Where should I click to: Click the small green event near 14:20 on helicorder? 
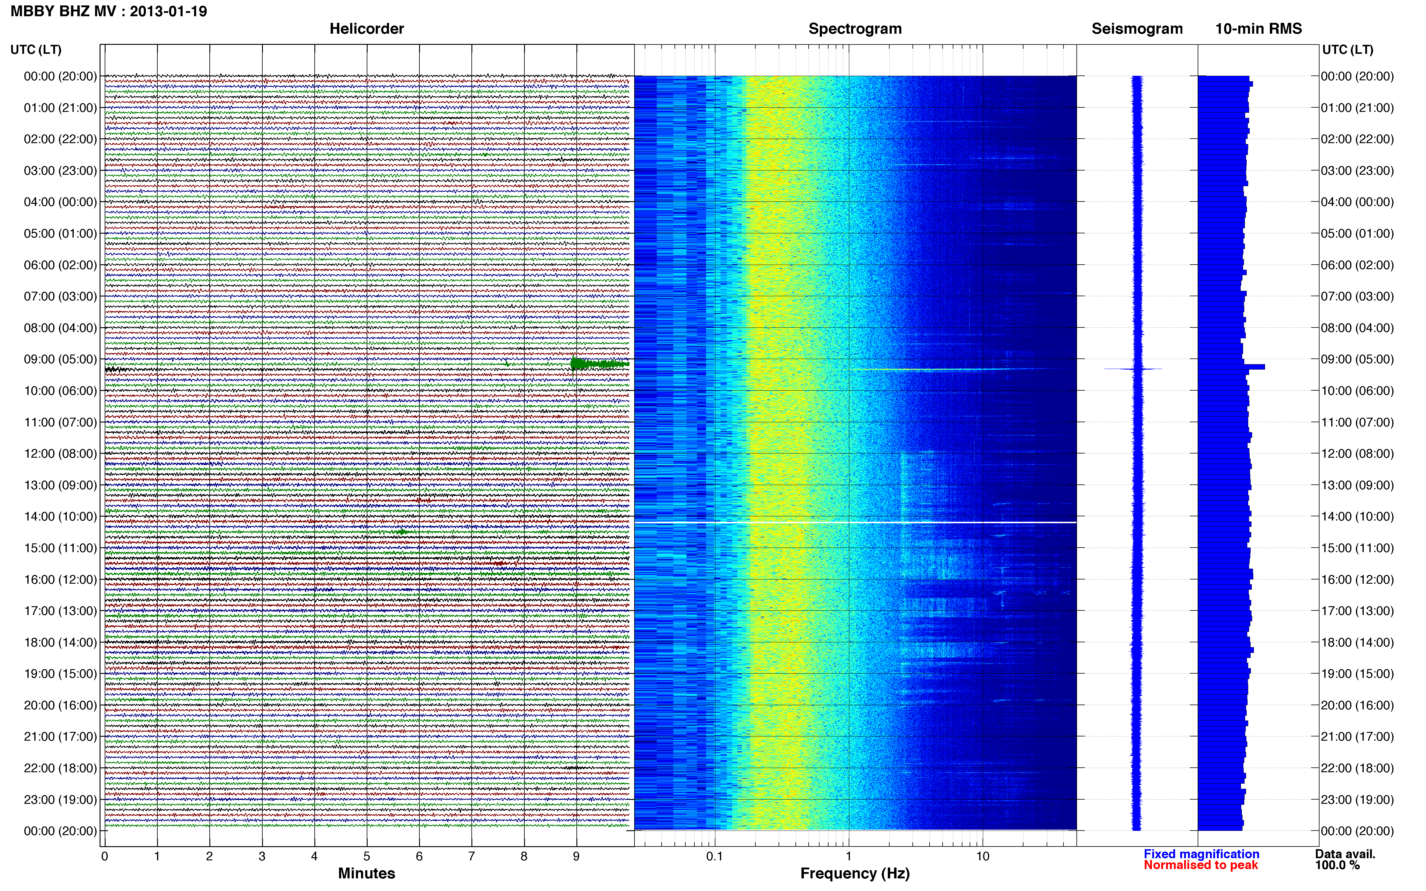[x=402, y=532]
